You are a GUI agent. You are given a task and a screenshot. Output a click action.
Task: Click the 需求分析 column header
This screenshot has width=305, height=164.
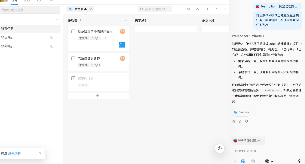pyautogui.click(x=141, y=20)
